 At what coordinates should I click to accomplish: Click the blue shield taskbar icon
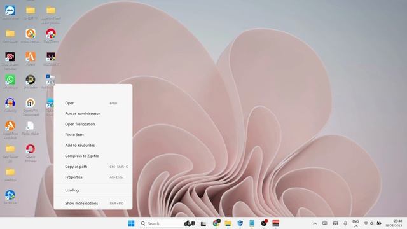(240, 223)
